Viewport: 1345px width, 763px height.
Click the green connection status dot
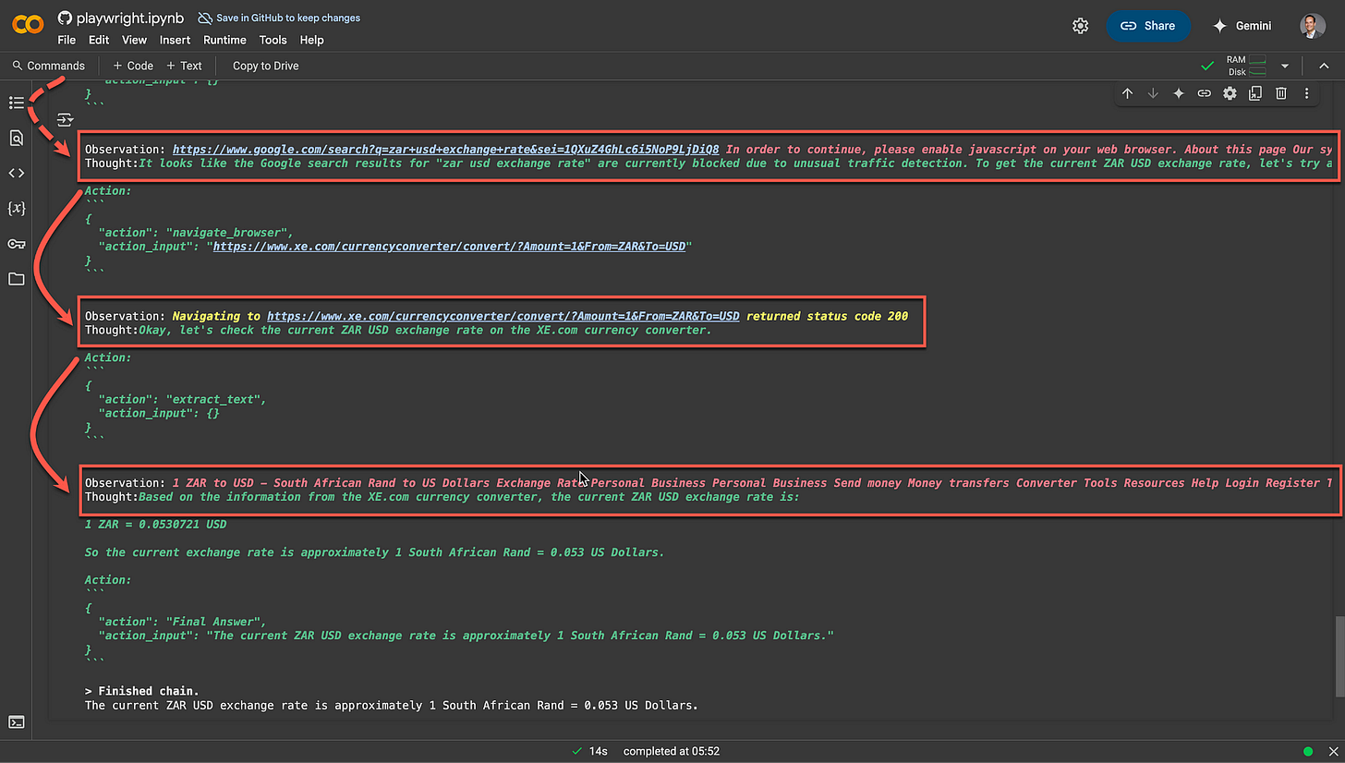[1307, 751]
